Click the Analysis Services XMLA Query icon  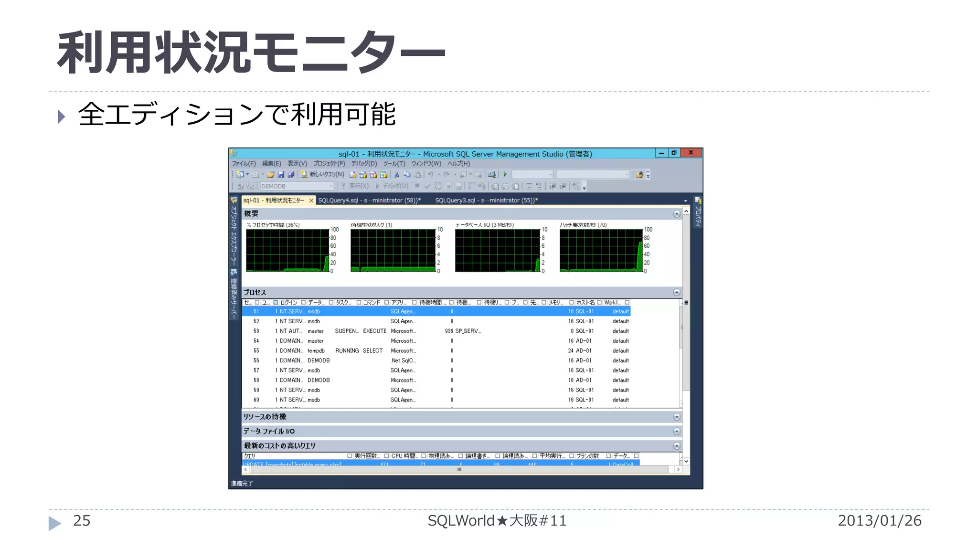click(383, 174)
